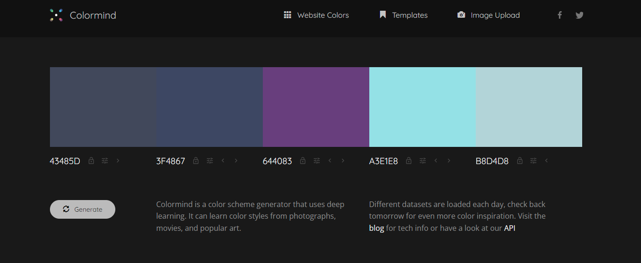
Task: Expand color adjustments for A3E1E8
Action: pyautogui.click(x=423, y=161)
